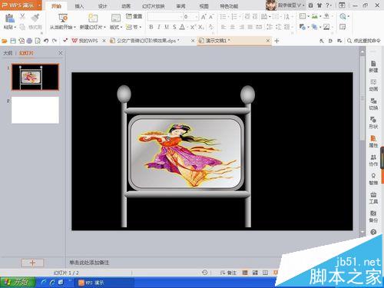
Task: Open the WPS application menu arrow
Action: coord(40,5)
